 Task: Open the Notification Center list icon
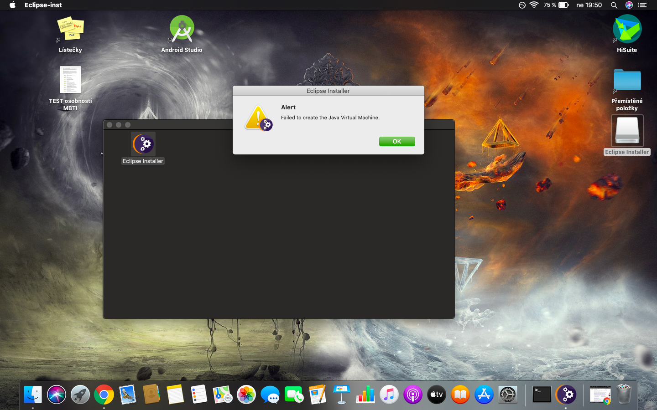point(642,5)
